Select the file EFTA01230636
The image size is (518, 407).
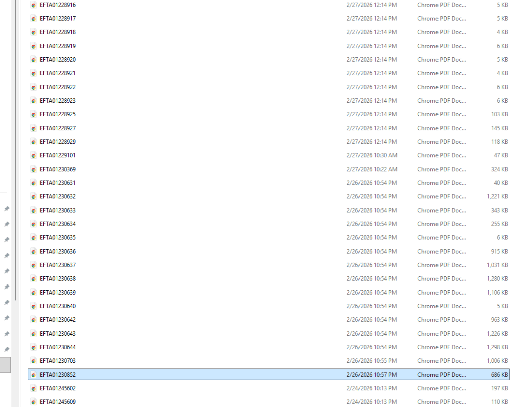tap(58, 252)
